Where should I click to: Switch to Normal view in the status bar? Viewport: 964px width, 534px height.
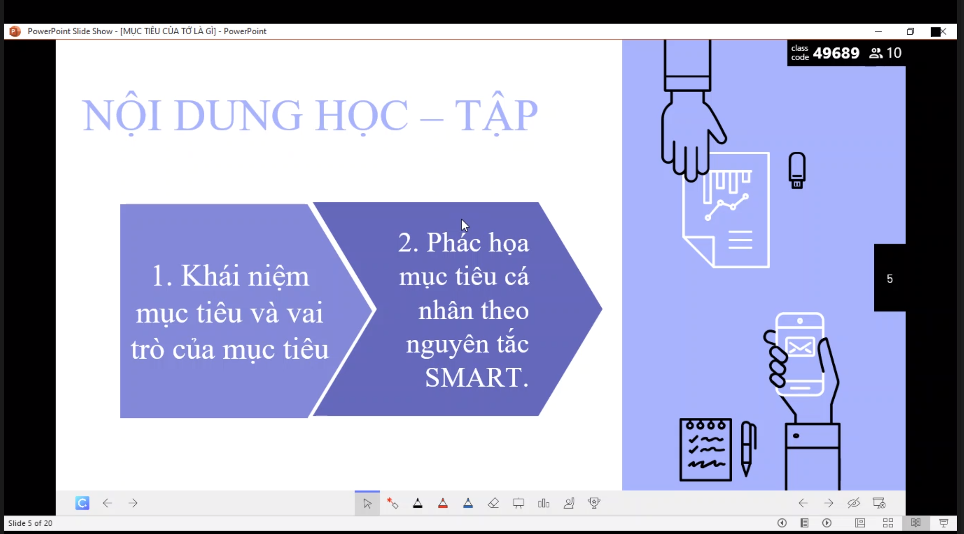tap(860, 523)
